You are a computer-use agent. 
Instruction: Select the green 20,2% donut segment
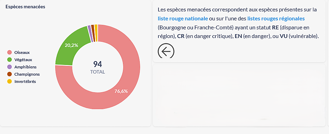coord(71,45)
